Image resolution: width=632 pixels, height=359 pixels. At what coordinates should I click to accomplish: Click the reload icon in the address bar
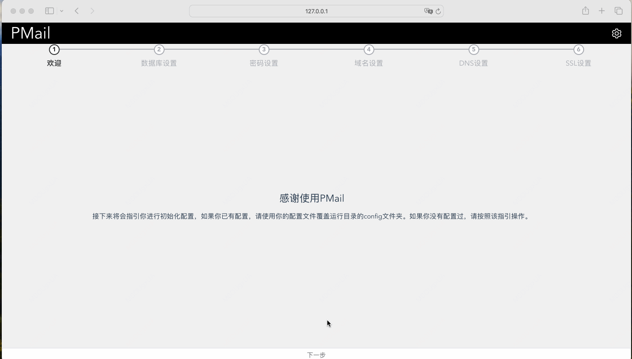coord(439,11)
